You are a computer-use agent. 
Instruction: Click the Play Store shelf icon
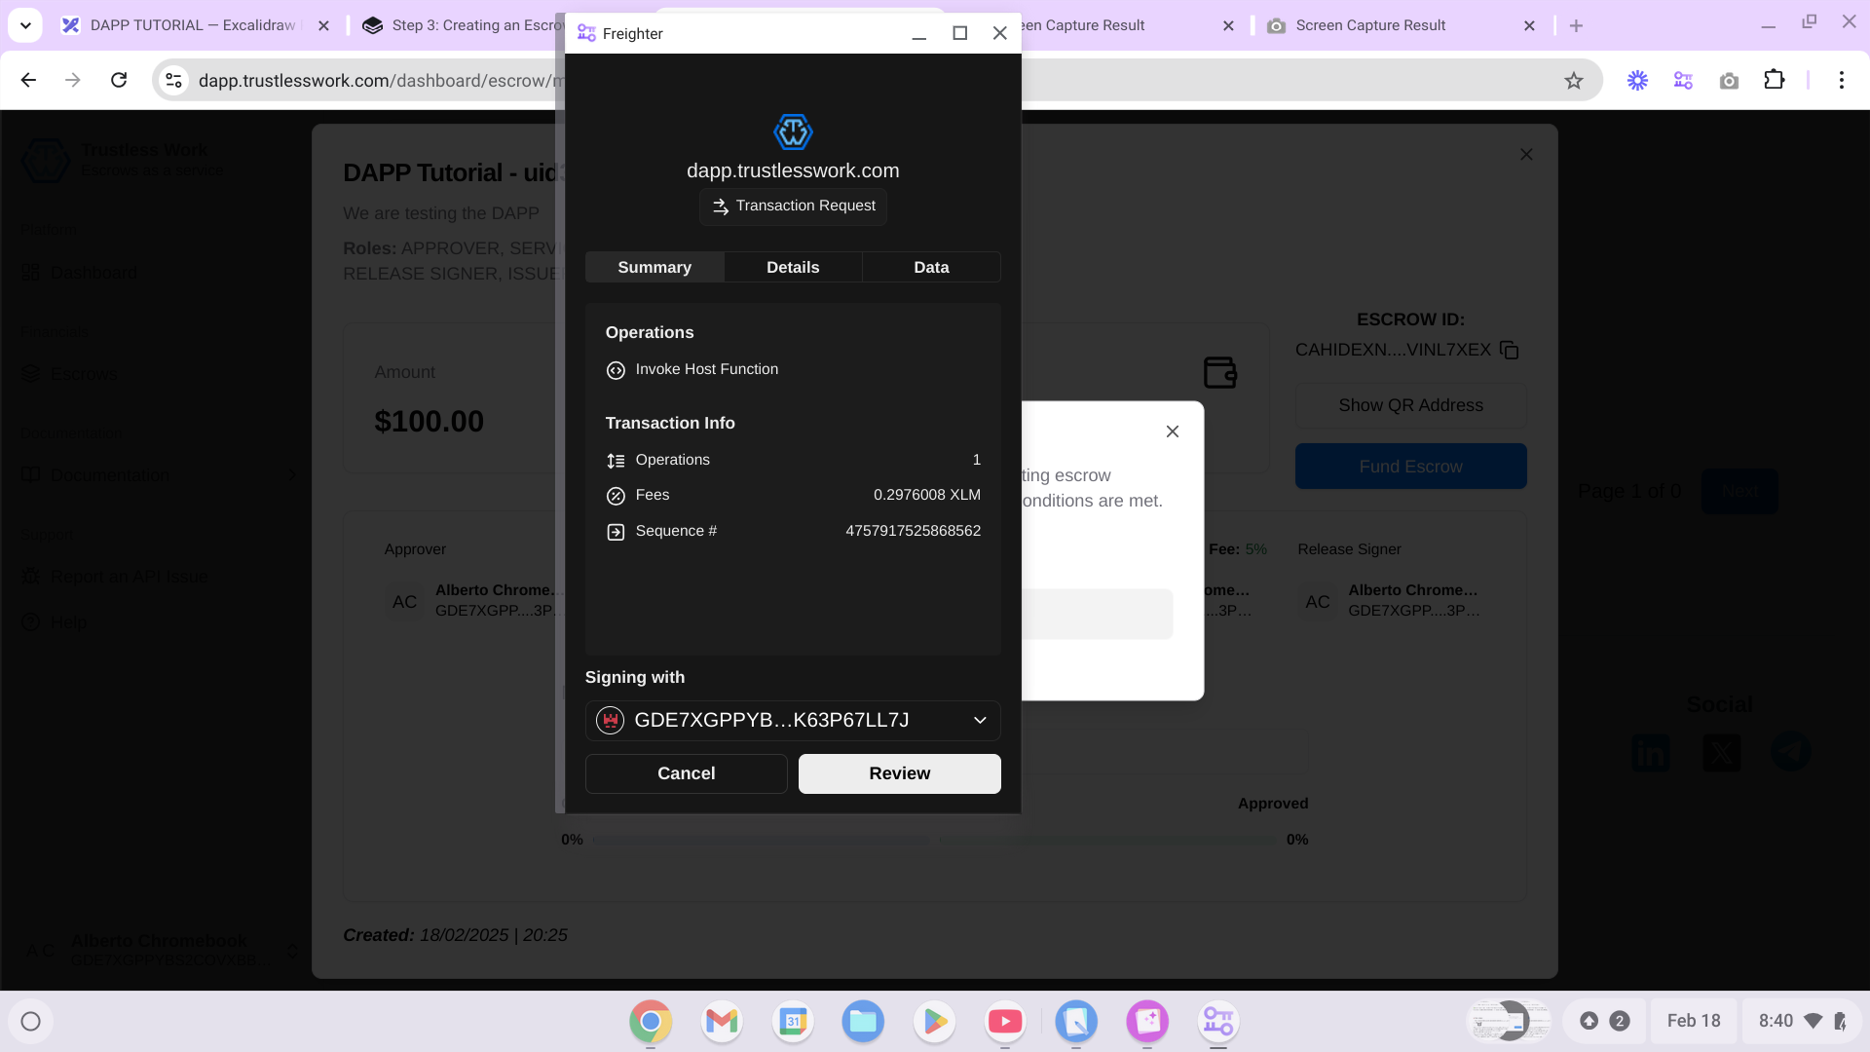pos(934,1021)
